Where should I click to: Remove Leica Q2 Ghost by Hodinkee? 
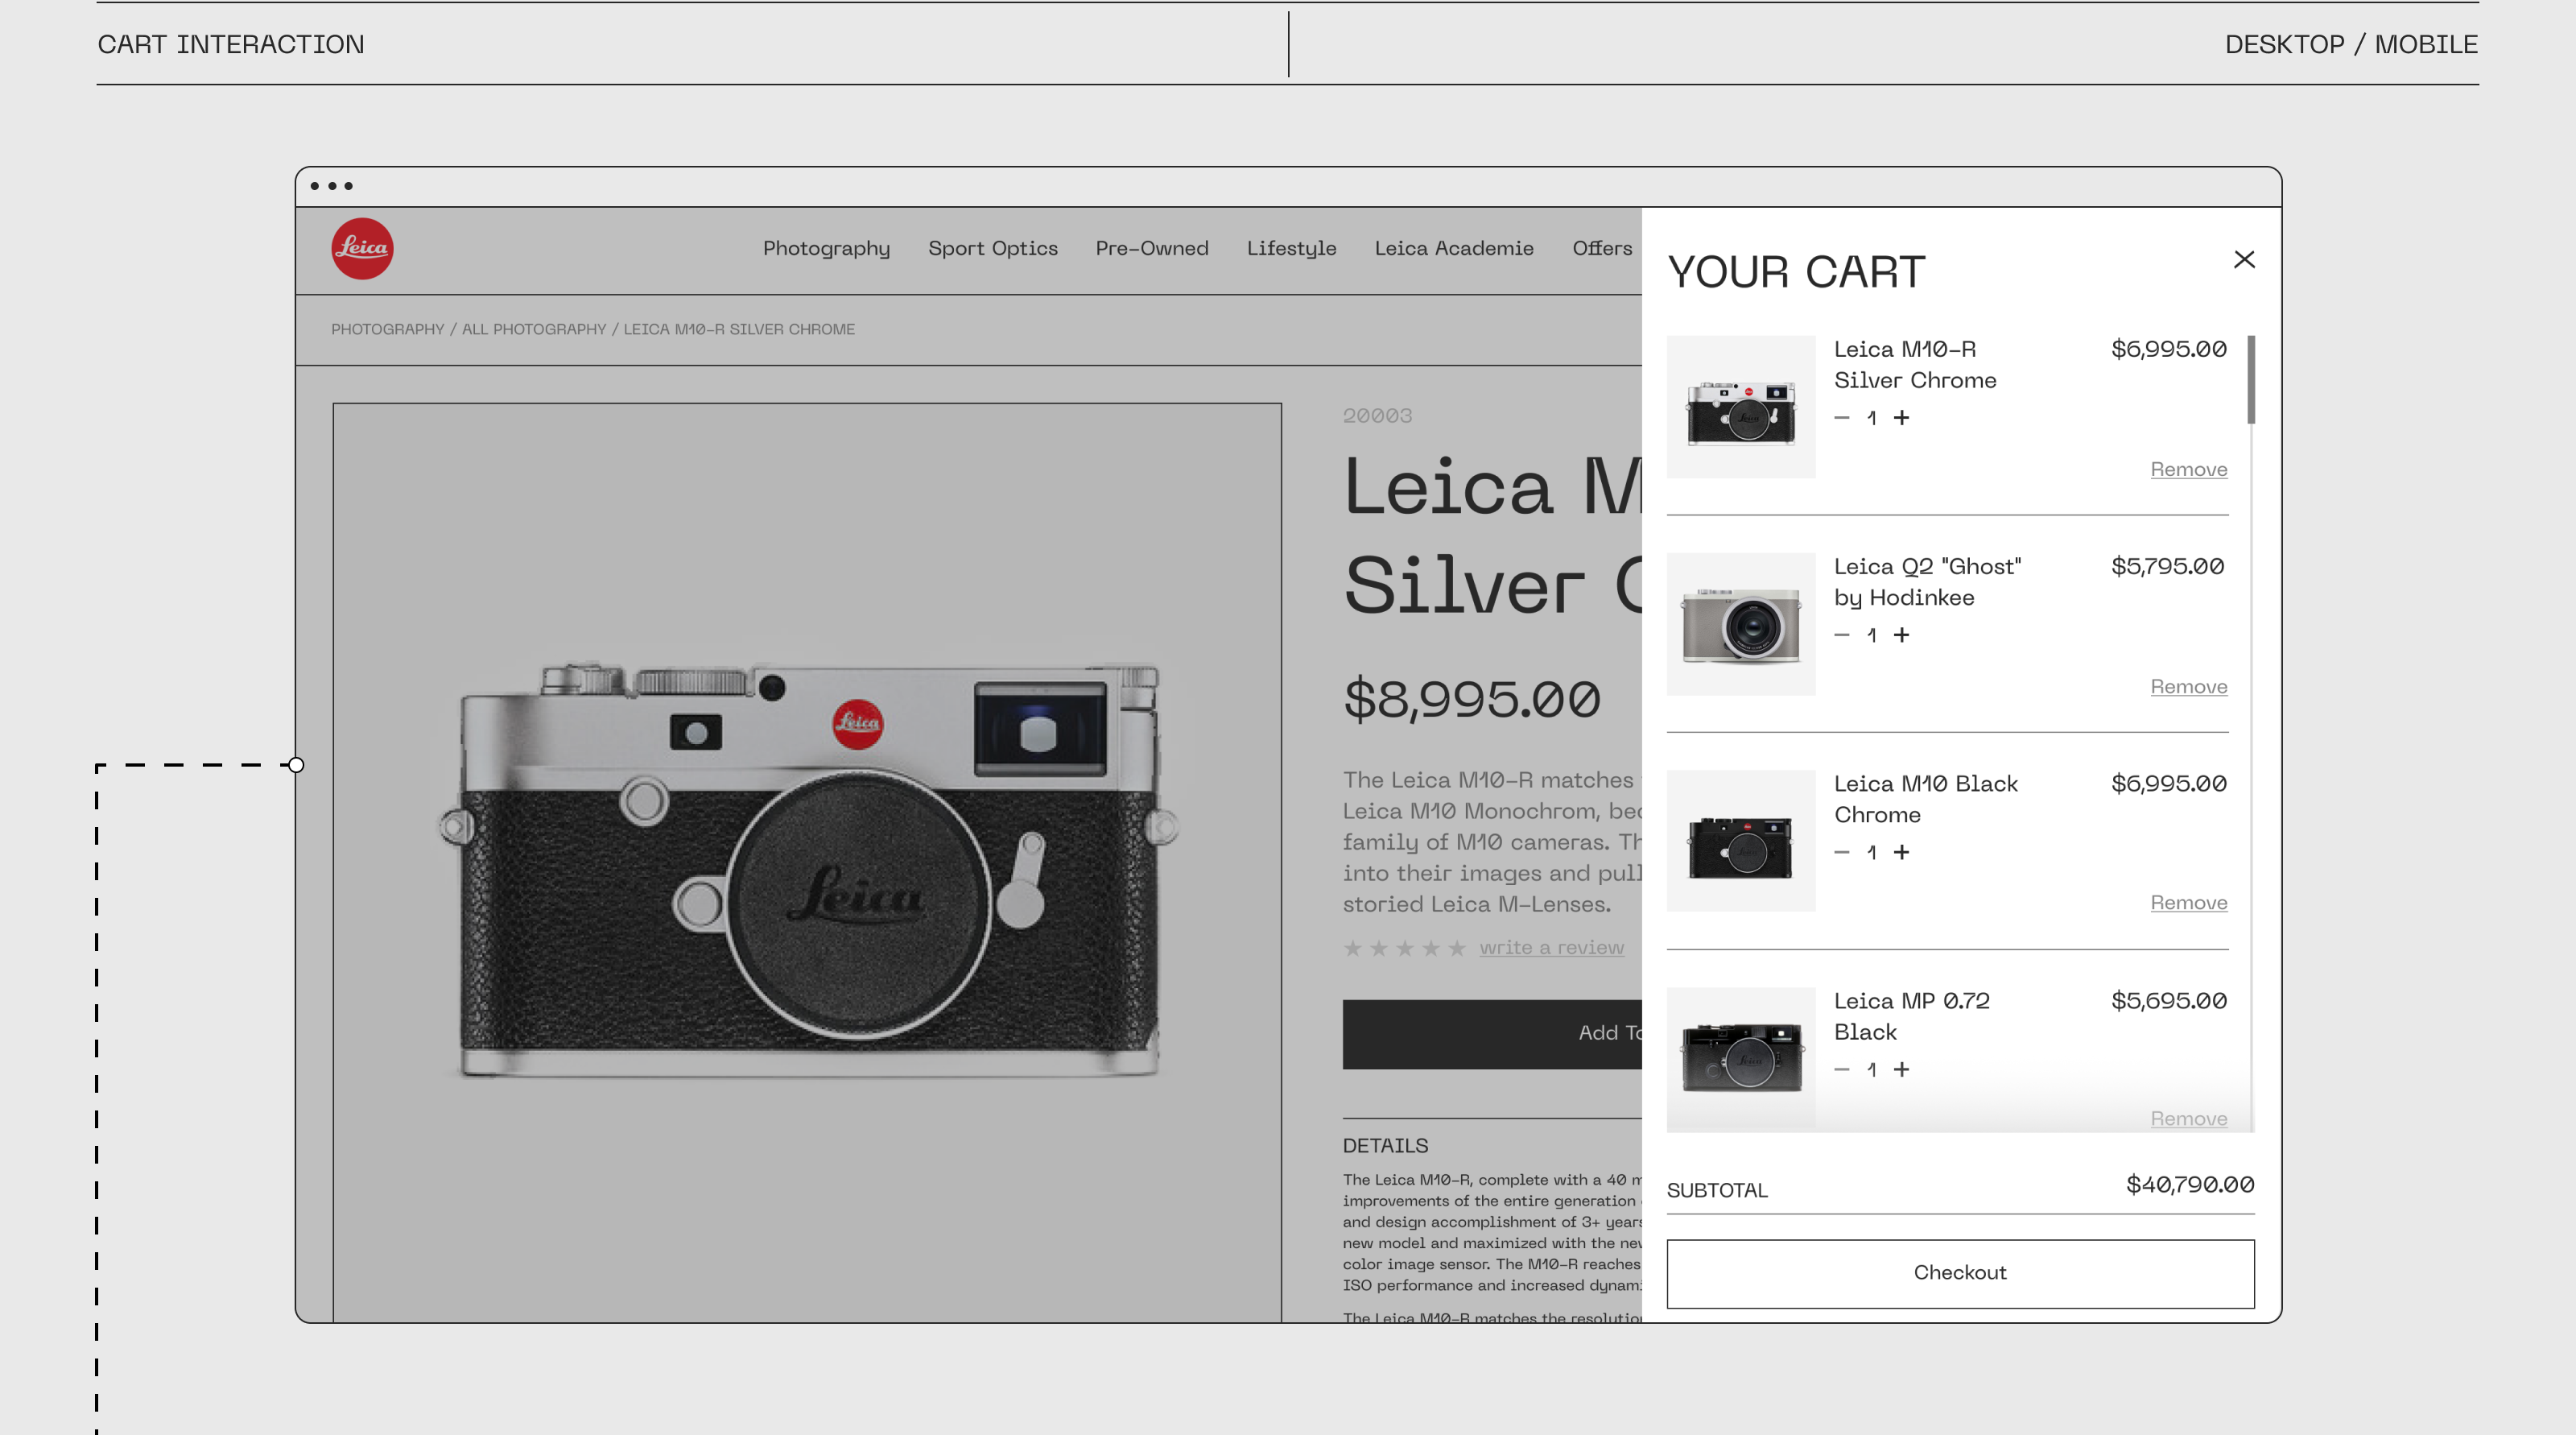pos(2188,687)
